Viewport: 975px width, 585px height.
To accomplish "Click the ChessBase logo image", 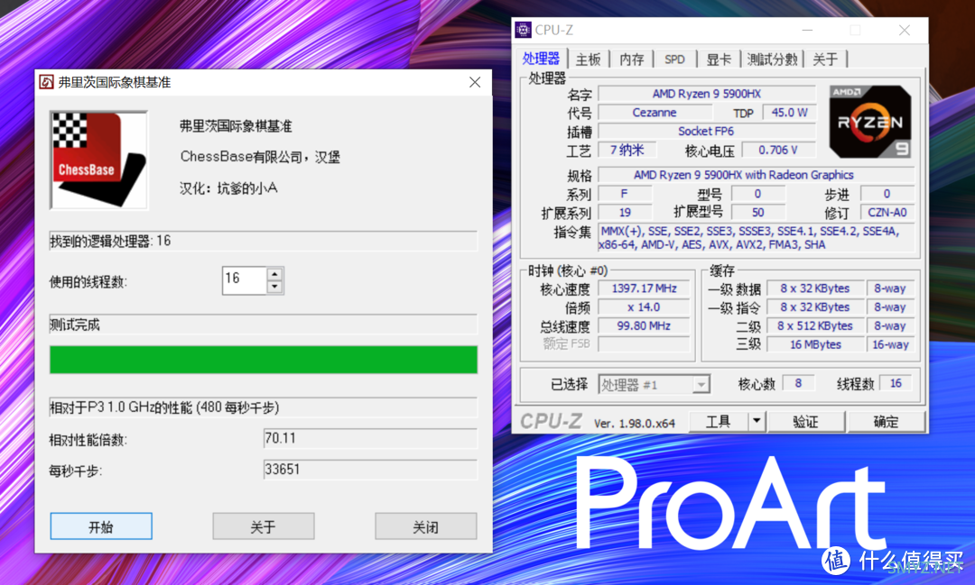I will coord(99,160).
